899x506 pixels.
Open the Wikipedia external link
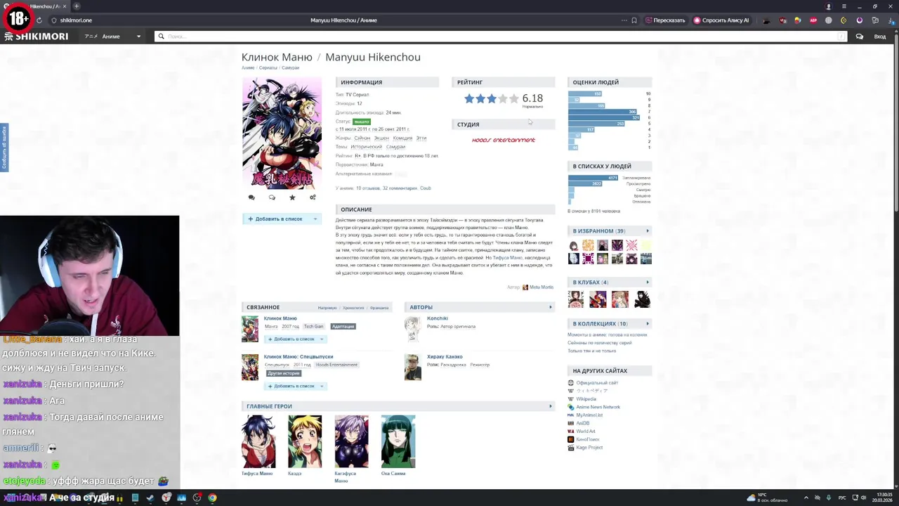click(586, 399)
